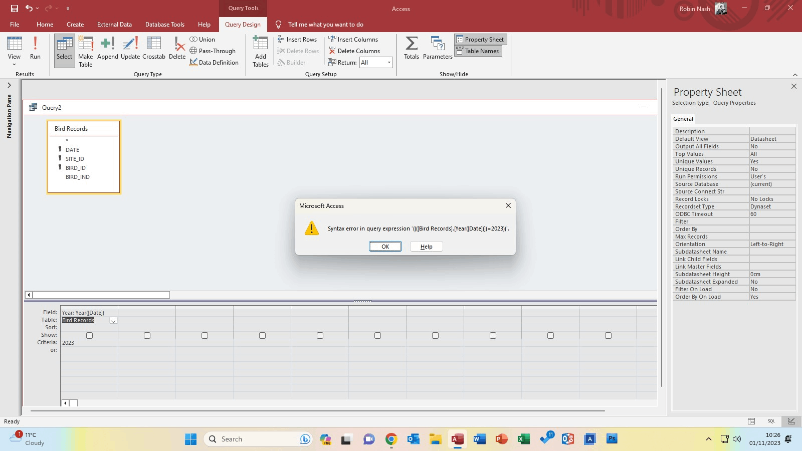Switch to Datasheet view from the status bar
This screenshot has height=451, width=802.
[x=751, y=421]
